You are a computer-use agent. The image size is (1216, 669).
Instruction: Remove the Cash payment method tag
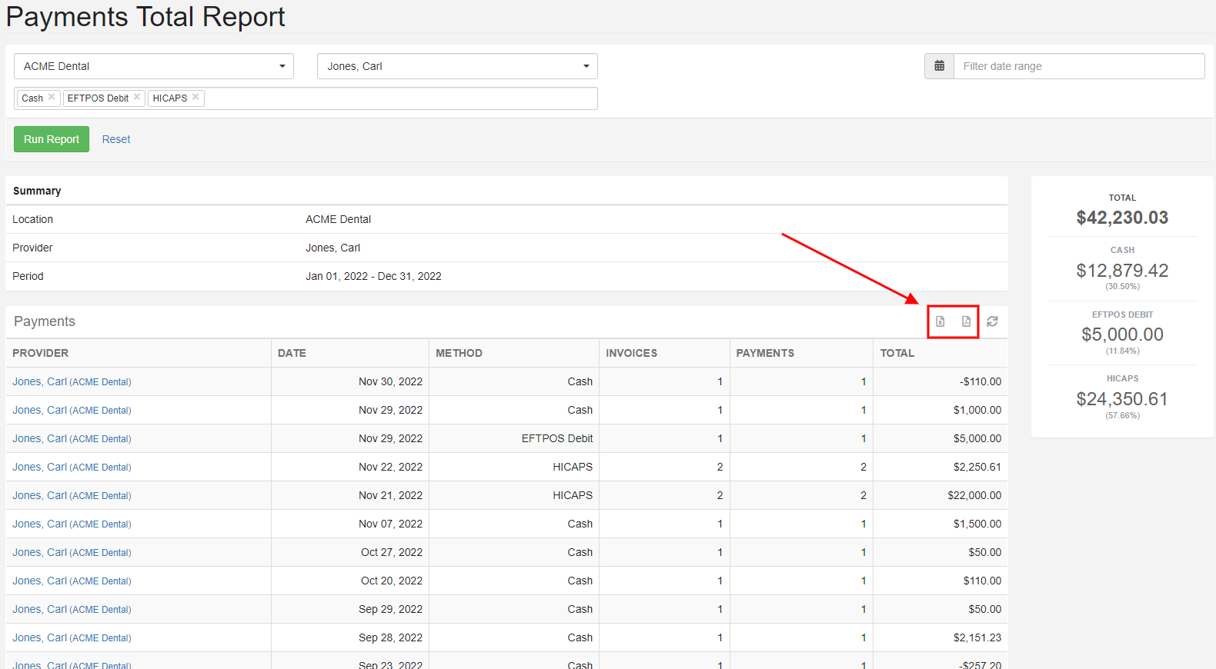click(52, 97)
